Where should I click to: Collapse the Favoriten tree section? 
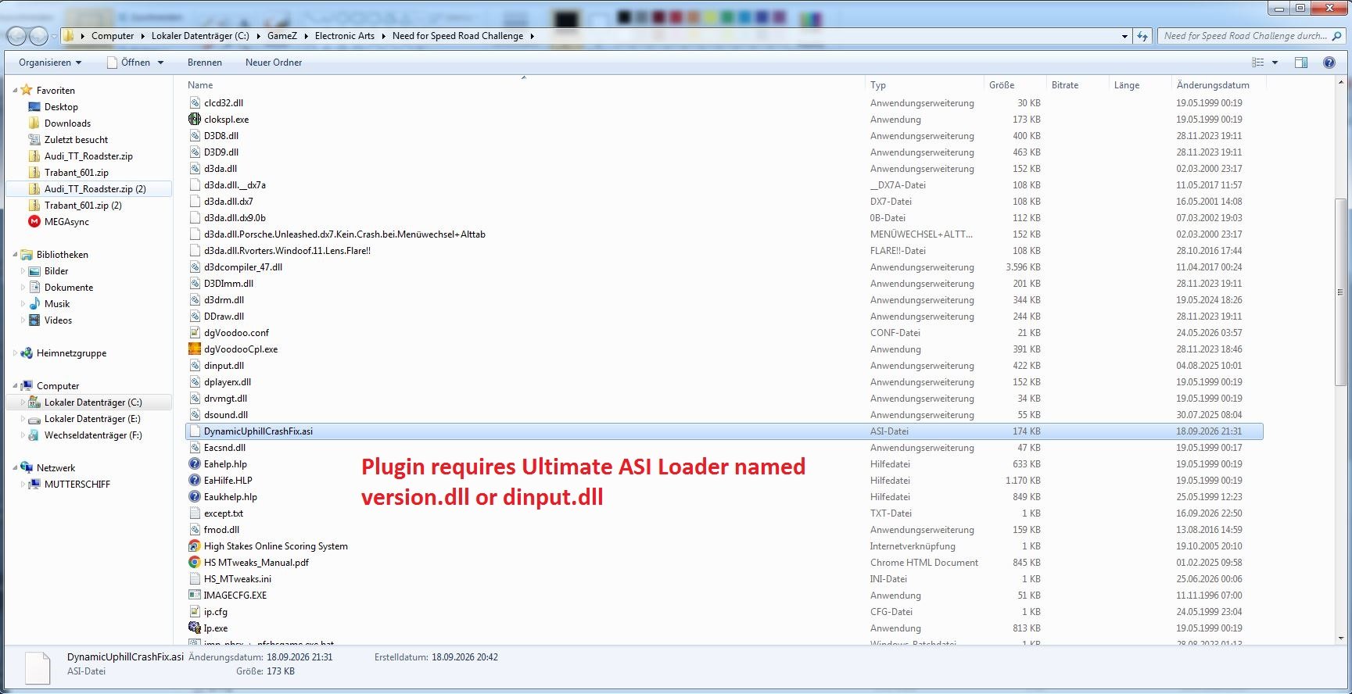[15, 91]
